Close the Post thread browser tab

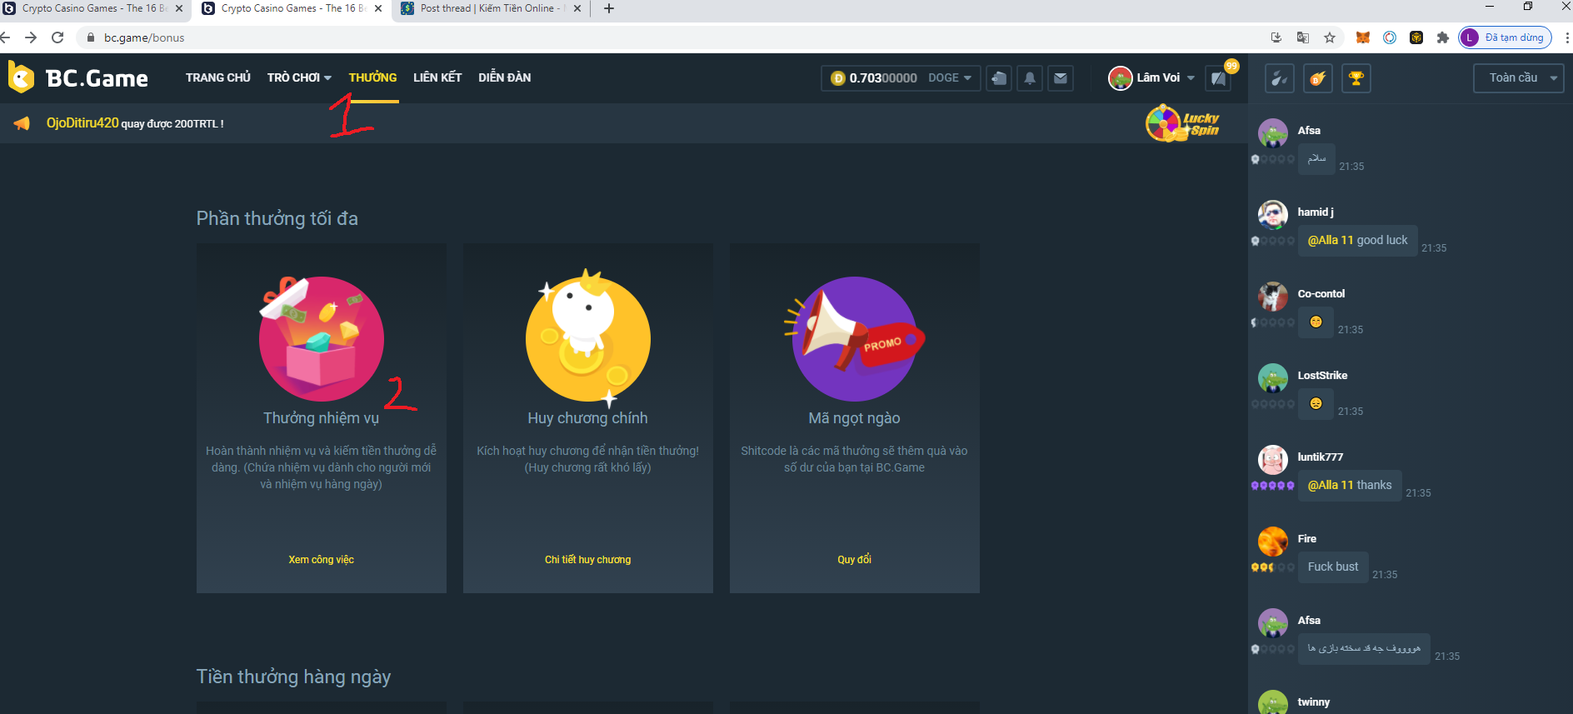(577, 8)
